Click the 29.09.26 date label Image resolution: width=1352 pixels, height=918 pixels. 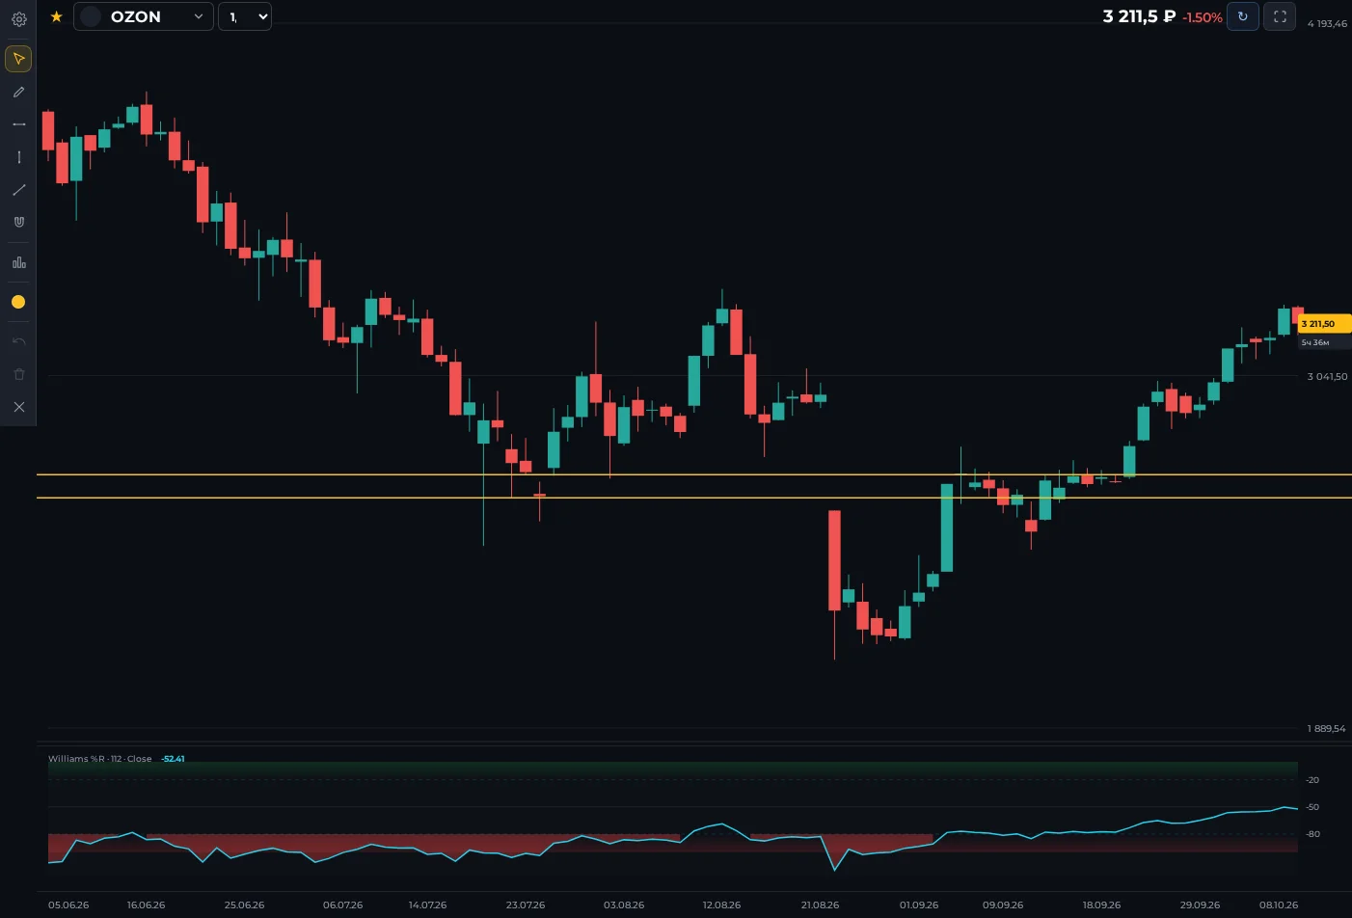pyautogui.click(x=1200, y=904)
